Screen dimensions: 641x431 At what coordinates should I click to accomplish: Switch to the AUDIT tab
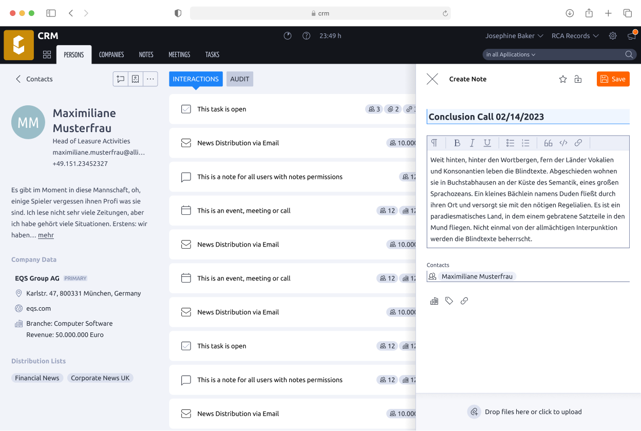click(x=239, y=79)
